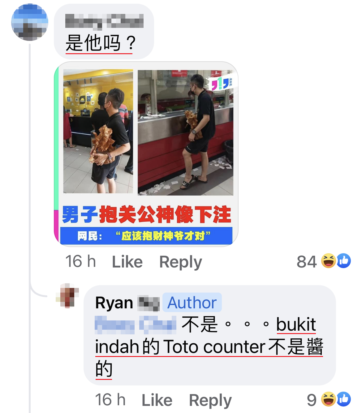The image size is (362, 413).
Task: Click the like icon beside 9 reactions
Action: (x=343, y=399)
